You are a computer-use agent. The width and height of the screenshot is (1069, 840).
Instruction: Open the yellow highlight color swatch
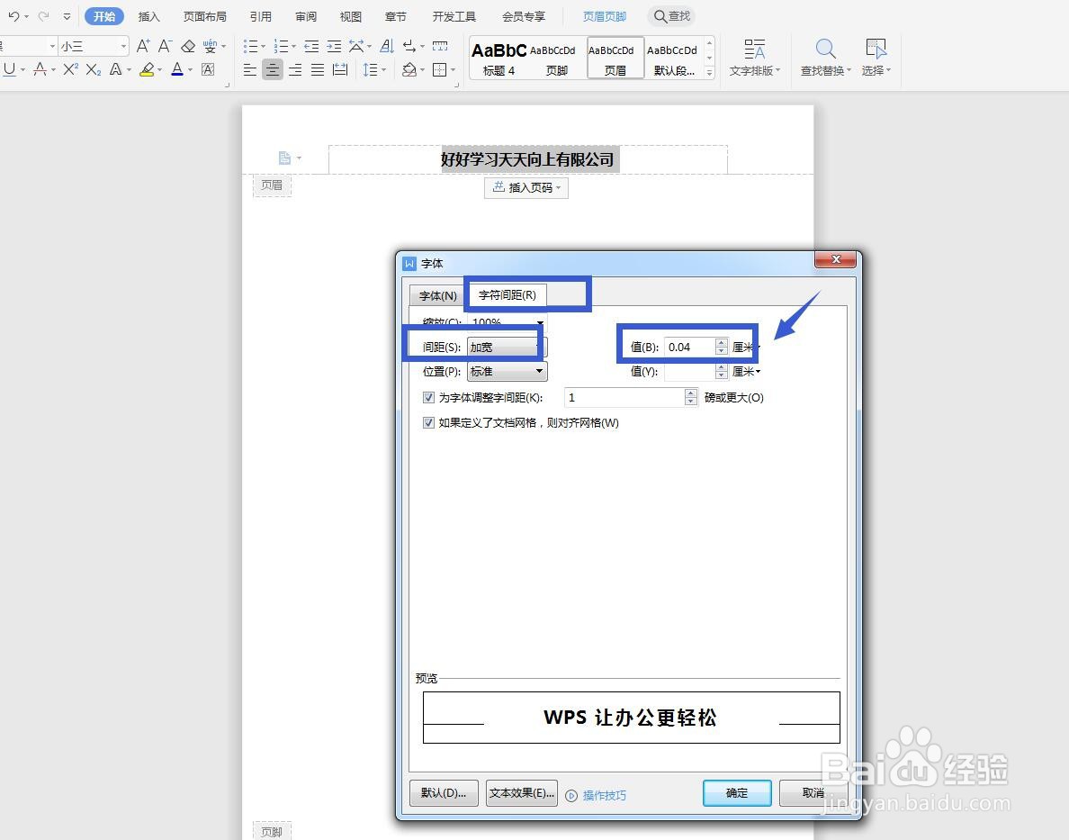pos(148,70)
